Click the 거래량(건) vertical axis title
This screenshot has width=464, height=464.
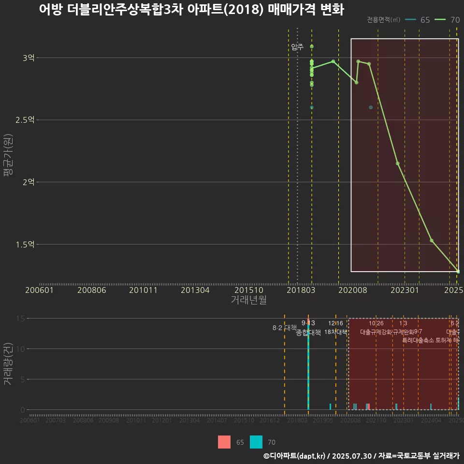[x=8, y=364]
